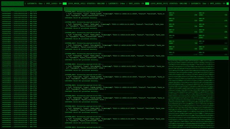Click the header bar of the server grid panel
The width and height of the screenshot is (230, 129).
pos(198,9)
